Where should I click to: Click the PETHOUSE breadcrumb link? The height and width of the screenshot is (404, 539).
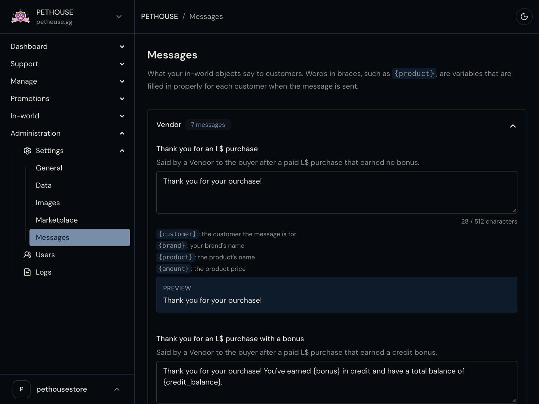(x=160, y=17)
